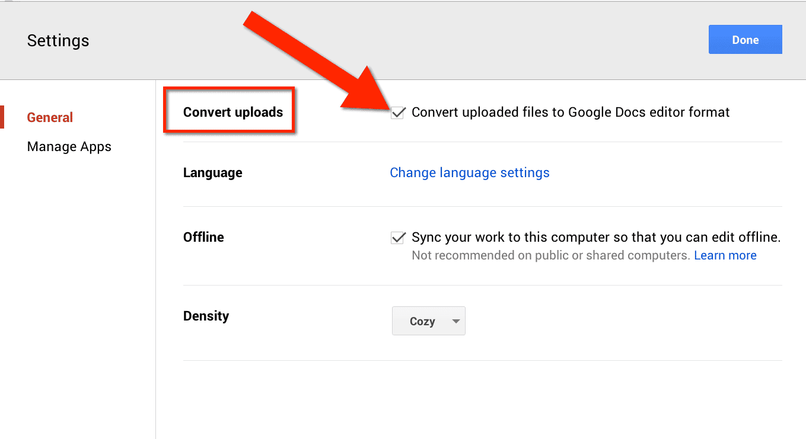Image resolution: width=806 pixels, height=439 pixels.
Task: Click the Settings dialog title
Action: pos(58,40)
